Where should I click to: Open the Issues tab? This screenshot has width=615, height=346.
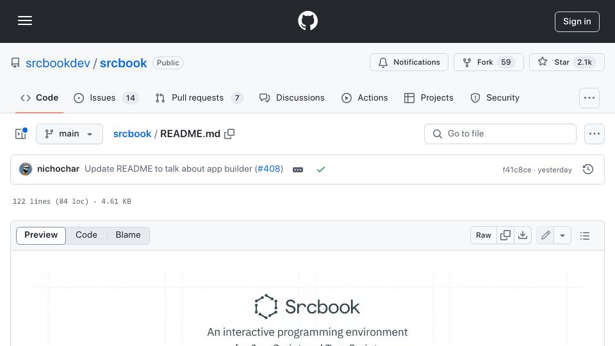[106, 97]
